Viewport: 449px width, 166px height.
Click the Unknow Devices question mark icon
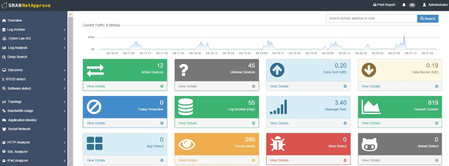(x=184, y=70)
